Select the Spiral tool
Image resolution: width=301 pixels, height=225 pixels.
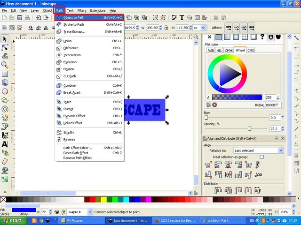[5, 109]
